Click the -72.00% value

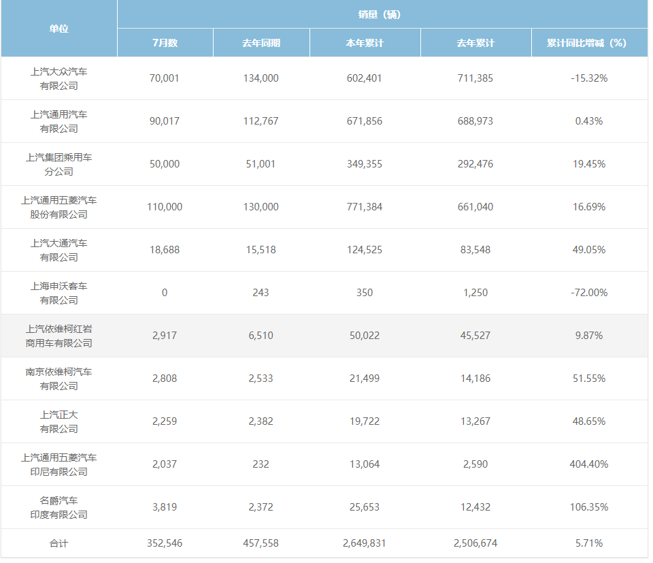pyautogui.click(x=589, y=293)
